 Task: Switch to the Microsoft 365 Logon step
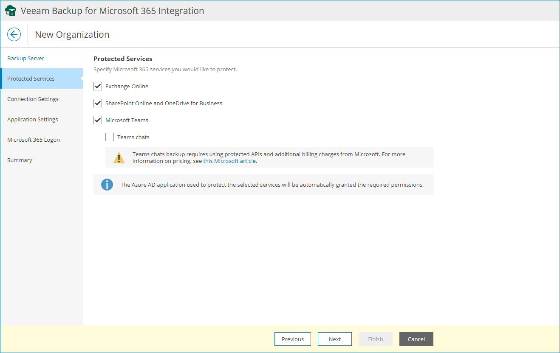pos(42,140)
